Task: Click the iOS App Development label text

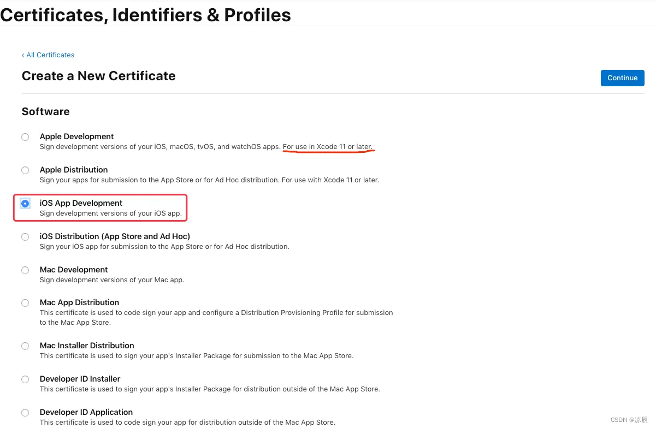Action: (x=81, y=203)
